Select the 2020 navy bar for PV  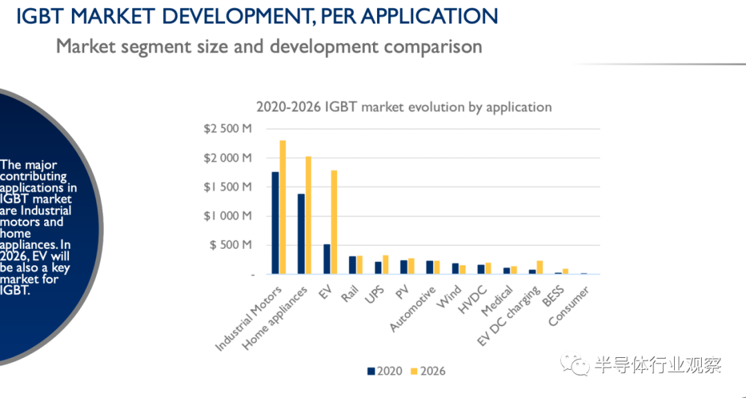pyautogui.click(x=404, y=267)
